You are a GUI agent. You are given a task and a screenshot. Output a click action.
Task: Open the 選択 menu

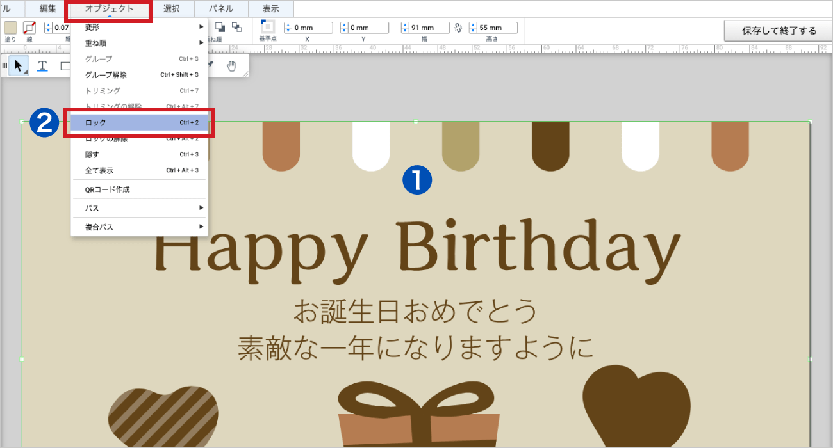coord(172,9)
